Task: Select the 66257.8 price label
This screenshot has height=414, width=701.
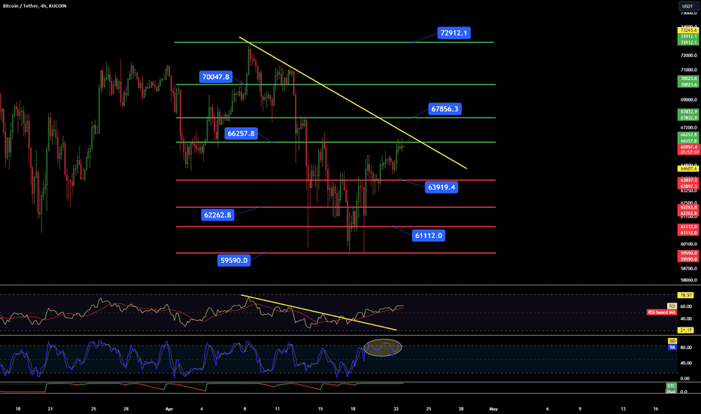Action: (x=241, y=133)
